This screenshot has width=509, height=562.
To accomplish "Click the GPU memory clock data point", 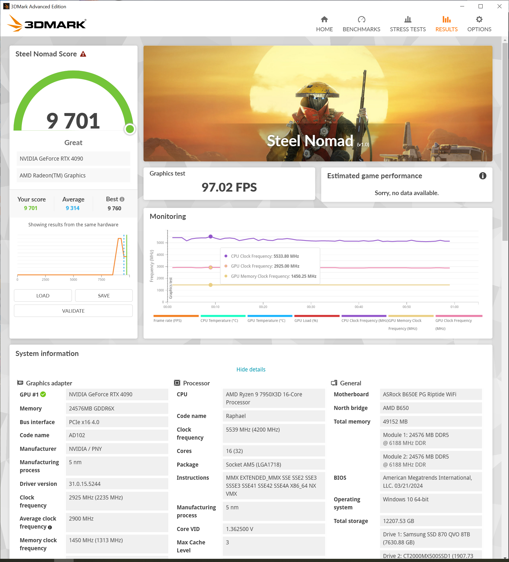I will coord(211,285).
